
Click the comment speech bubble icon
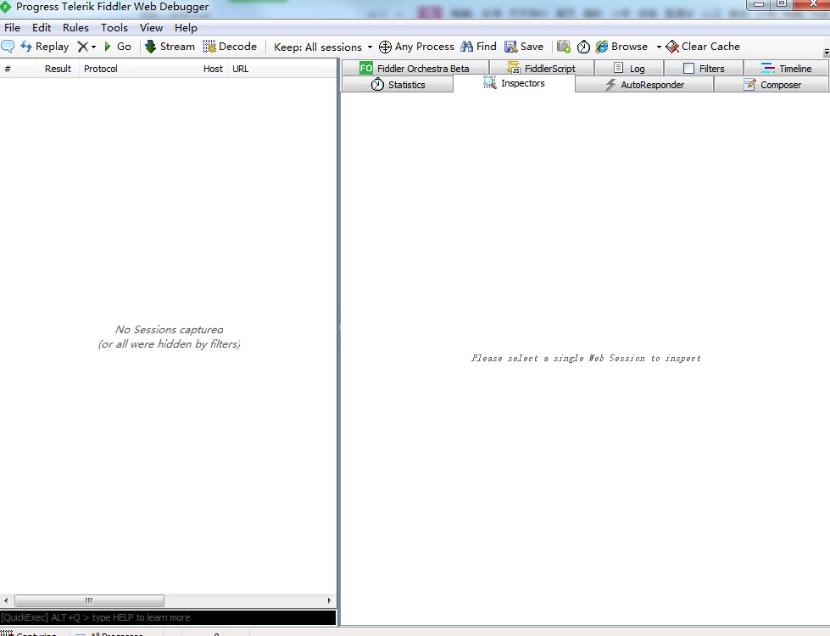pos(8,47)
